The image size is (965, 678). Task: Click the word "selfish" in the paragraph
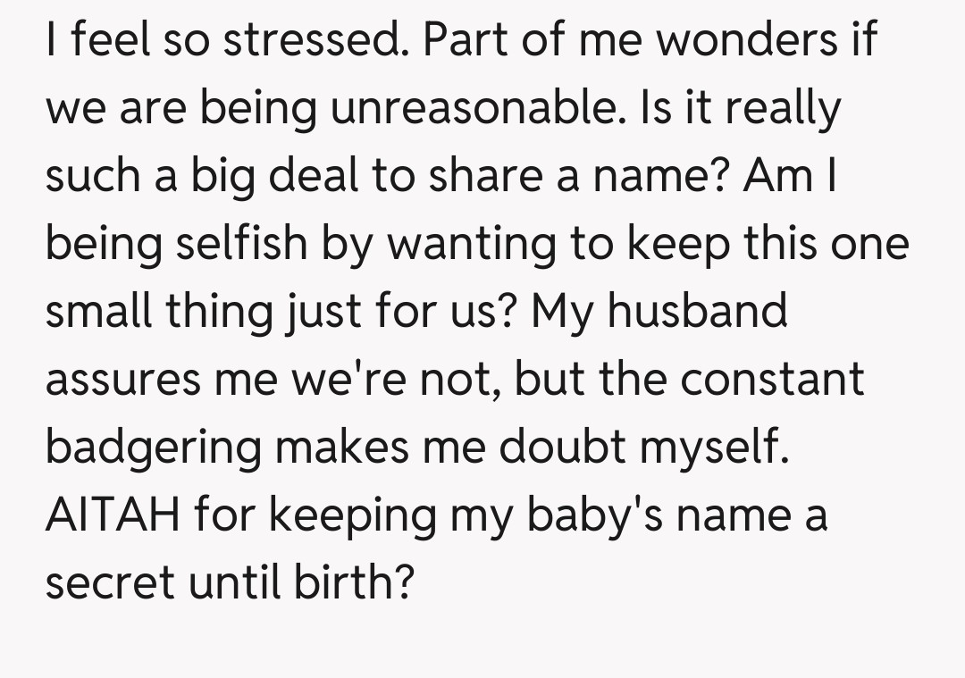(233, 244)
